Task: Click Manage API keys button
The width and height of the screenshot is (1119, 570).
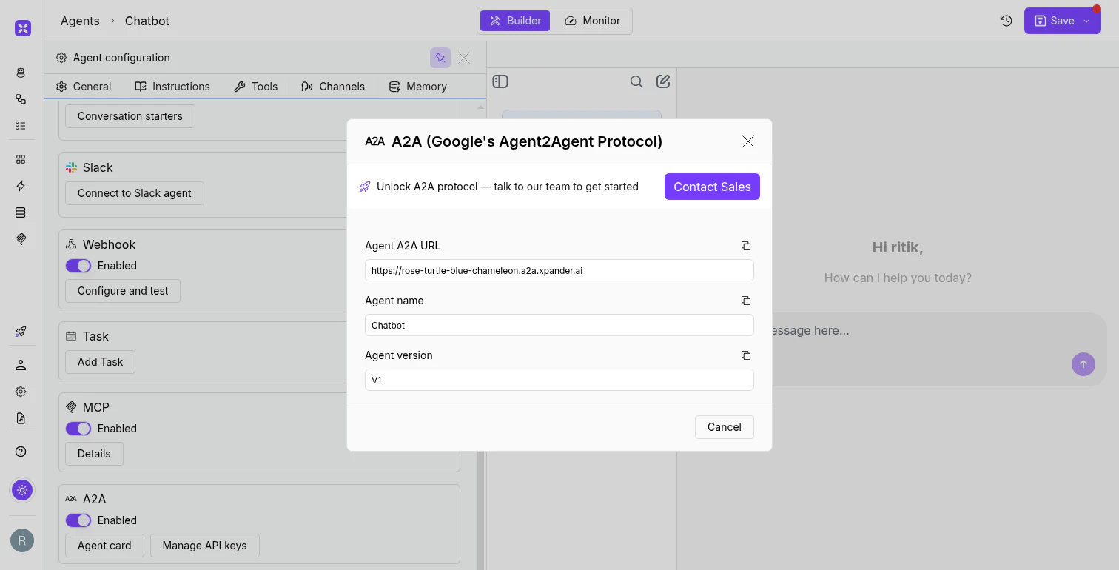Action: [x=205, y=546]
